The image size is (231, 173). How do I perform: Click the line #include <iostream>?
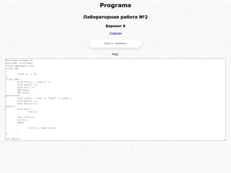[x=19, y=63]
